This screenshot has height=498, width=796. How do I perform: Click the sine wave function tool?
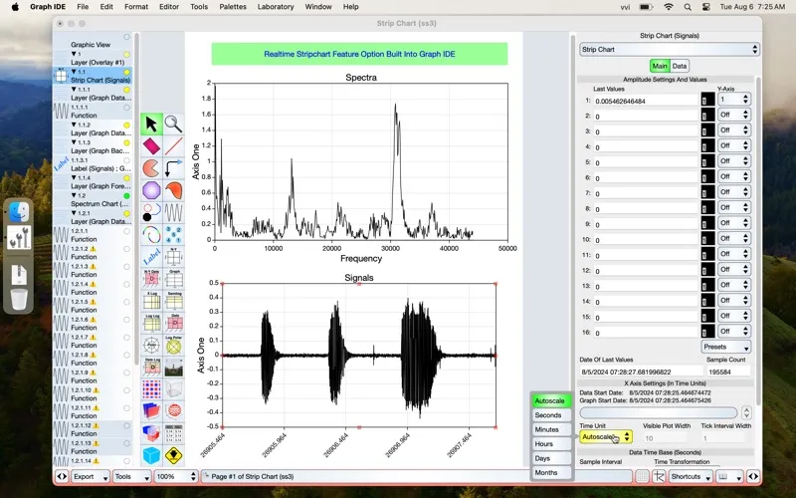pyautogui.click(x=173, y=212)
